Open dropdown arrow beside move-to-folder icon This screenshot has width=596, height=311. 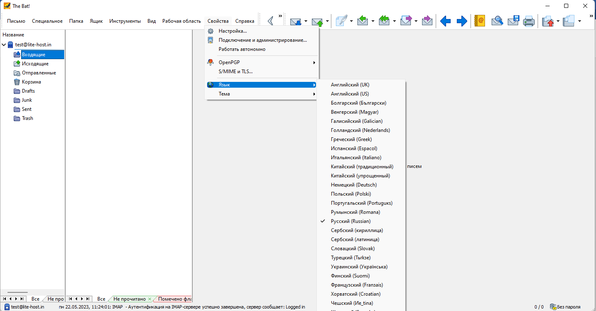tap(558, 21)
